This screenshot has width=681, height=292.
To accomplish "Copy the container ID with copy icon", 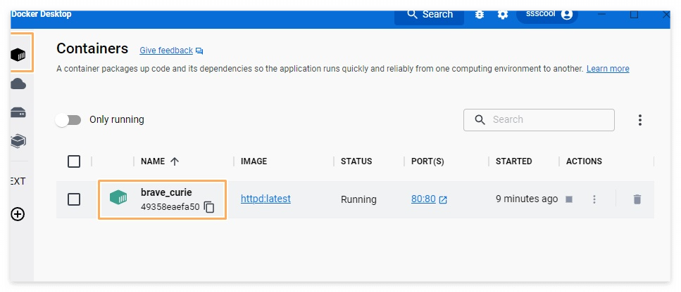I will [209, 207].
